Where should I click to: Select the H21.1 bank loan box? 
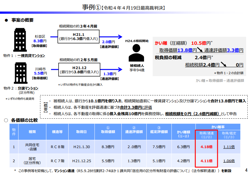pos(78,36)
